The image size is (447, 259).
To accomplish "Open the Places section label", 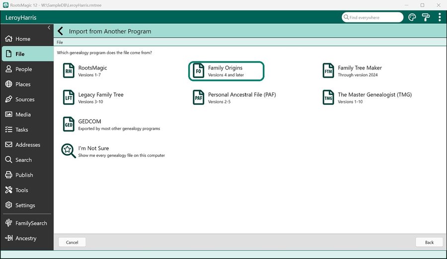I will point(23,84).
